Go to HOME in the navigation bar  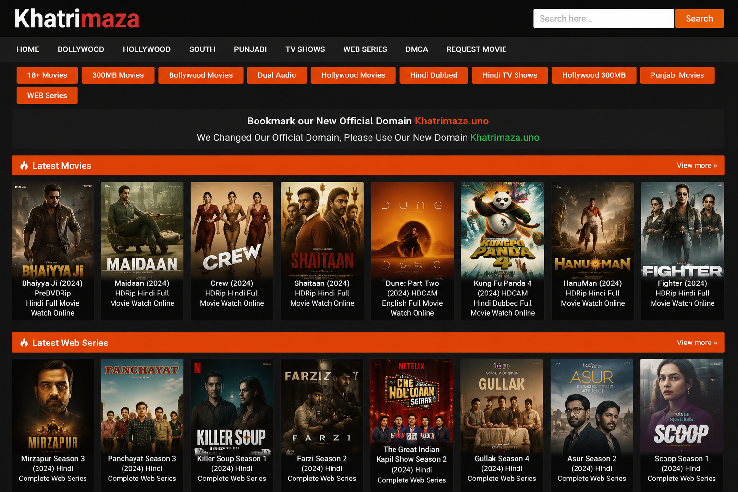tap(28, 49)
